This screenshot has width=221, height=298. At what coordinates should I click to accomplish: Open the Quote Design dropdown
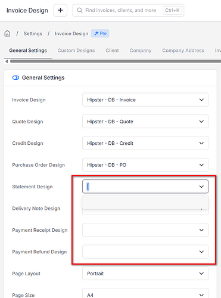pos(145,122)
